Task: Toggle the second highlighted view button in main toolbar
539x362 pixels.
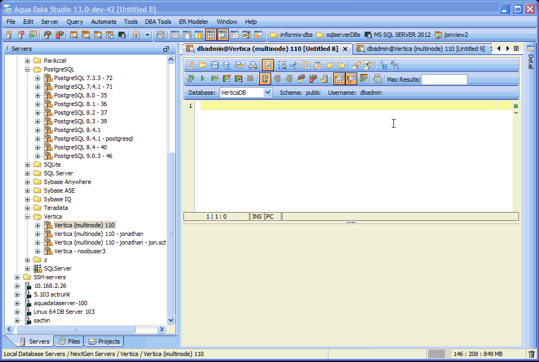Action: [223, 35]
